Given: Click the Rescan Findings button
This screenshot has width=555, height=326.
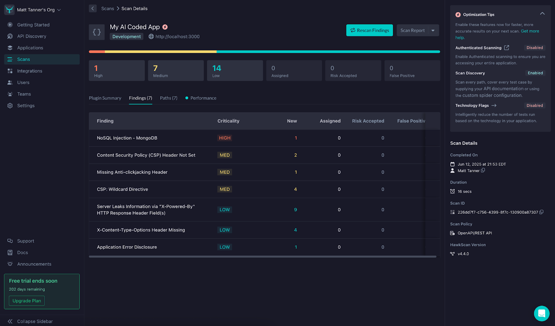Looking at the screenshot, I should pyautogui.click(x=369, y=30).
